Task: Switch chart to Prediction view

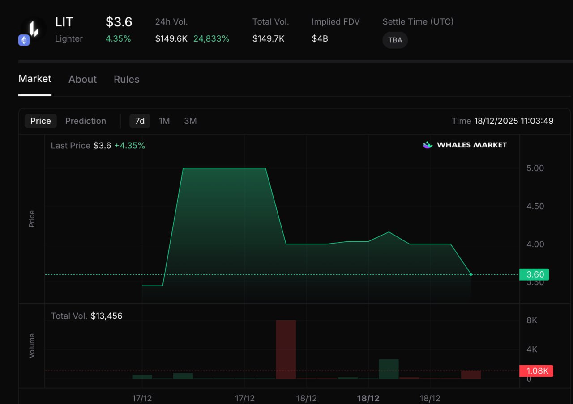Action: [x=86, y=121]
